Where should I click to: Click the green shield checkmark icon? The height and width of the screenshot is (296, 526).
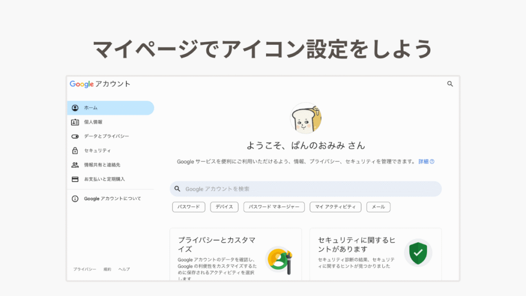tap(418, 253)
